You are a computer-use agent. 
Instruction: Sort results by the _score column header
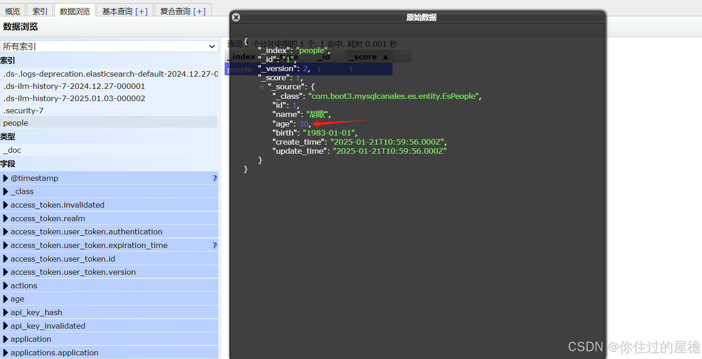(369, 57)
